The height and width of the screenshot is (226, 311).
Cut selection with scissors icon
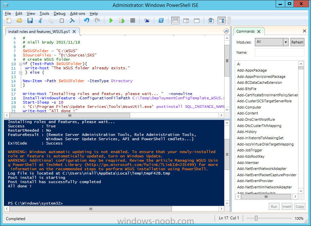41,20
